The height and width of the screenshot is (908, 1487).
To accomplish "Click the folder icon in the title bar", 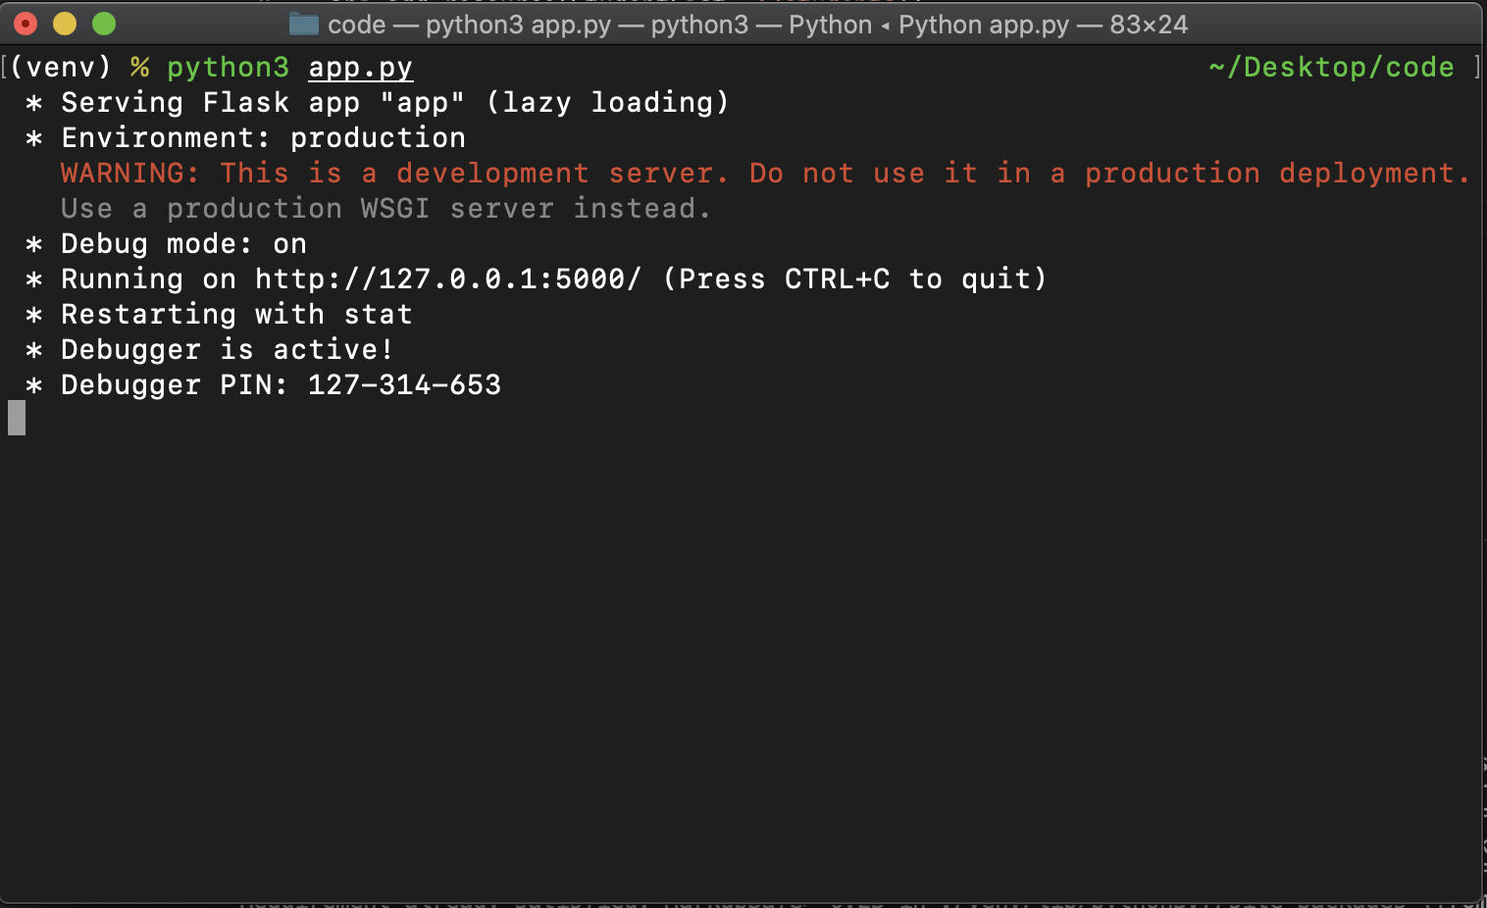I will (303, 25).
